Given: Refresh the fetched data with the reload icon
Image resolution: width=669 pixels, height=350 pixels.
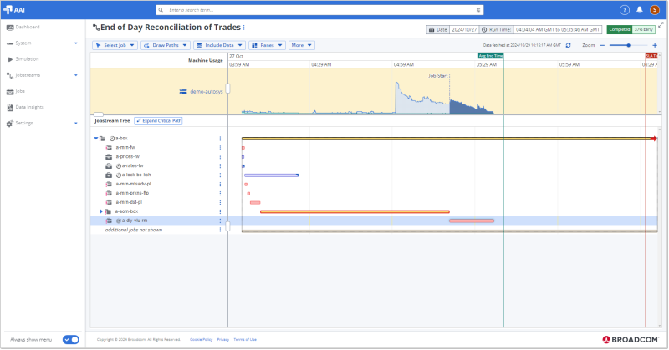Looking at the screenshot, I should (x=568, y=45).
